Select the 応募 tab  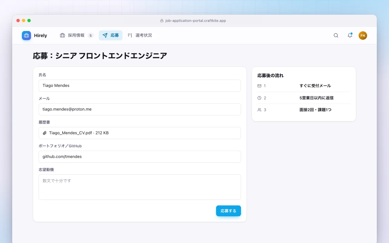tap(111, 36)
